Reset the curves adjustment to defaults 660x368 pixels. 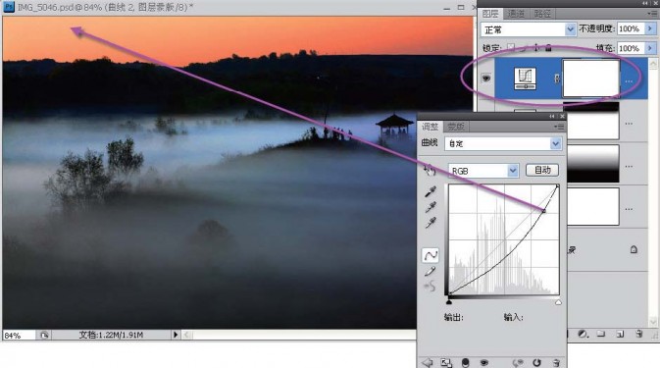tap(536, 362)
